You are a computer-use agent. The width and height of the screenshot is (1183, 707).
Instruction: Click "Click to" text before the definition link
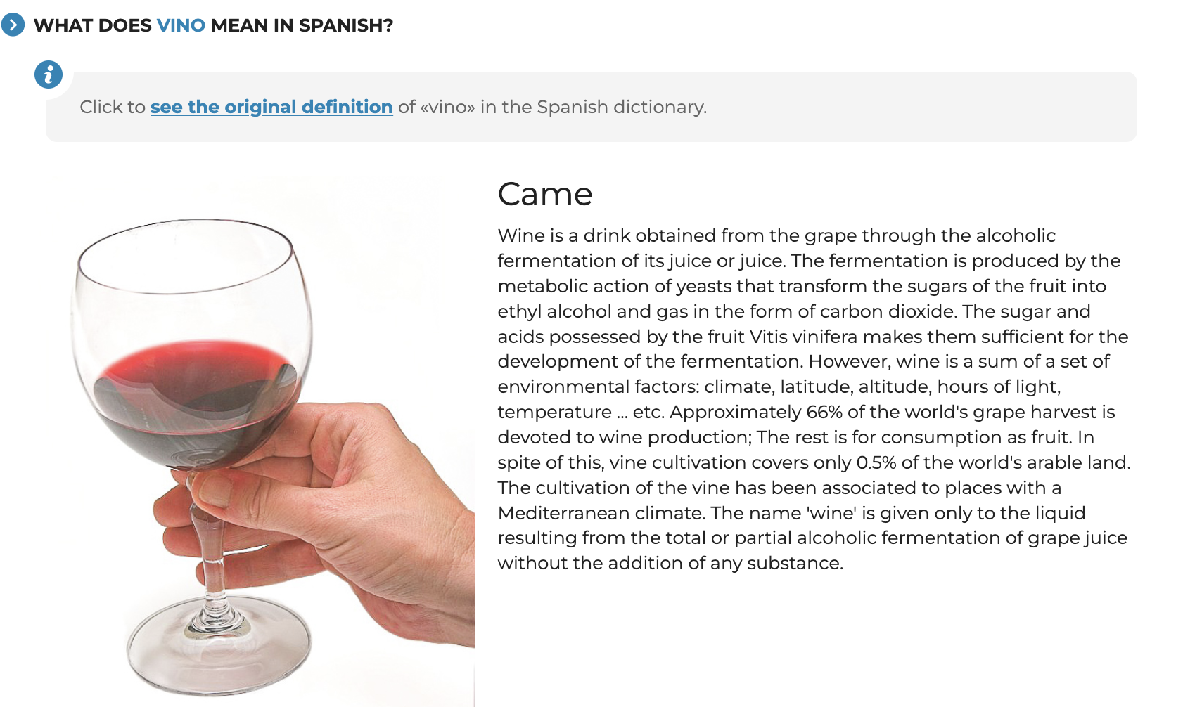tap(112, 107)
